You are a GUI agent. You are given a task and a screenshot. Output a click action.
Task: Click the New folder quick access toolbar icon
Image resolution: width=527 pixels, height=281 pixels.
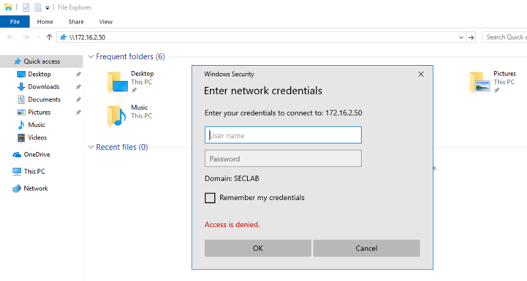(x=38, y=7)
